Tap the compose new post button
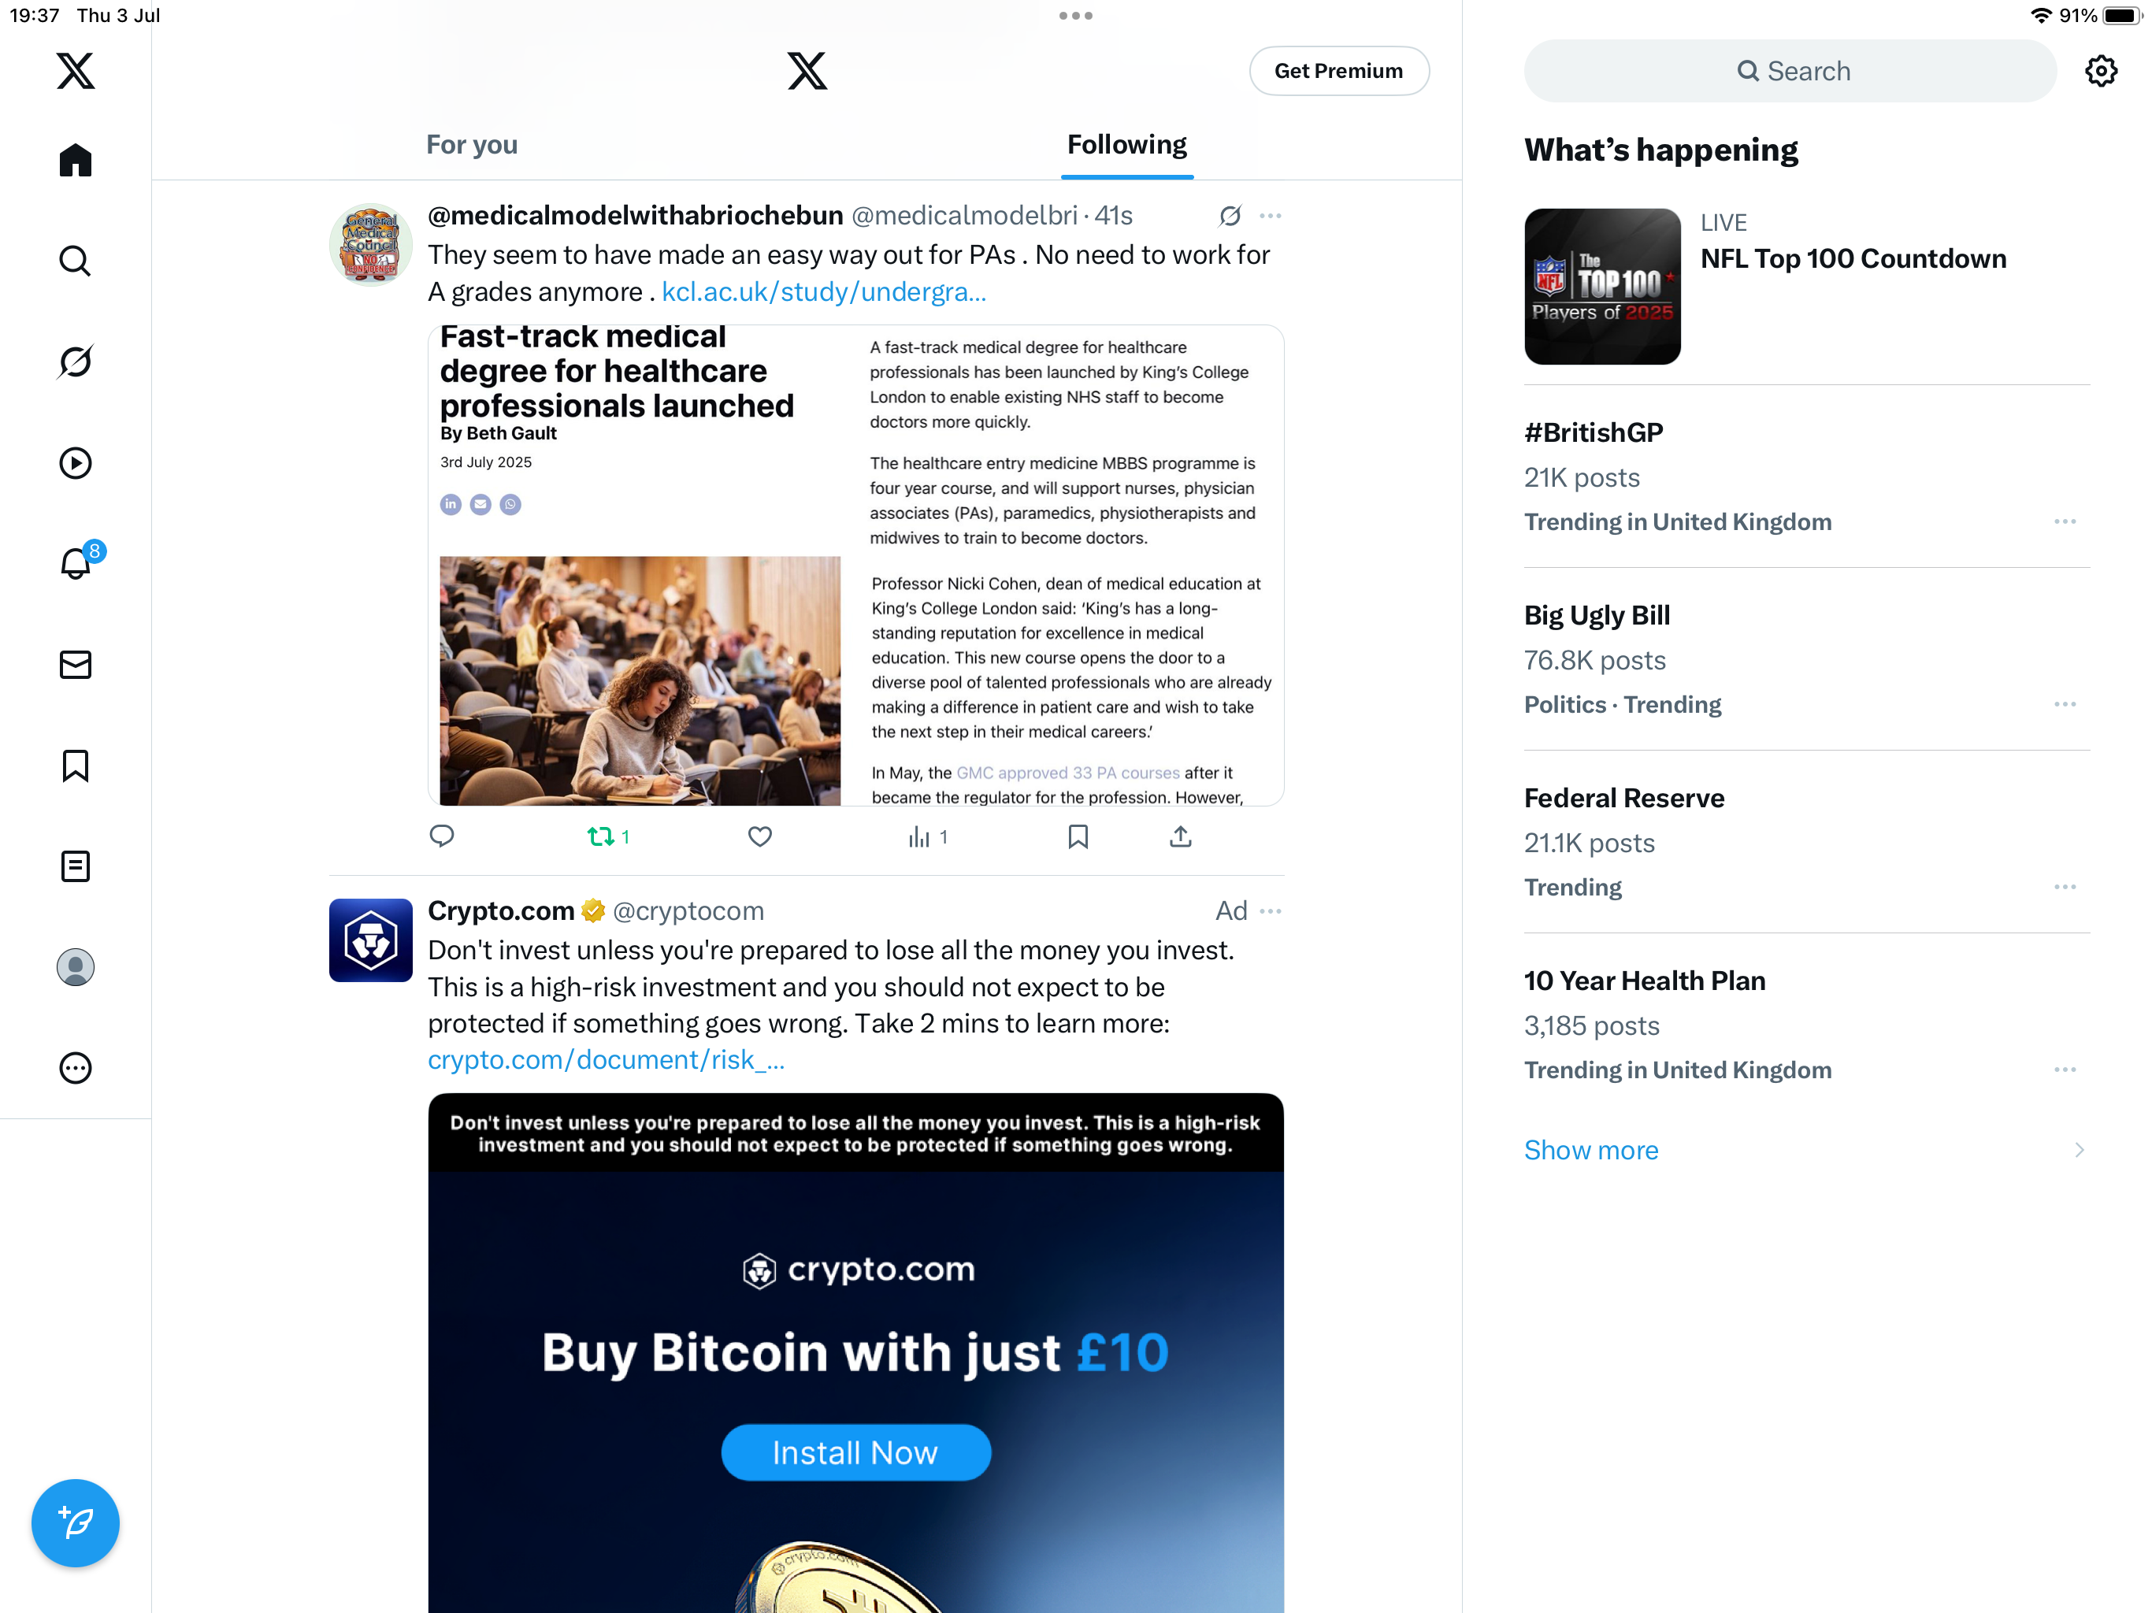Screen dimensions: 2152x1613 click(75, 1522)
